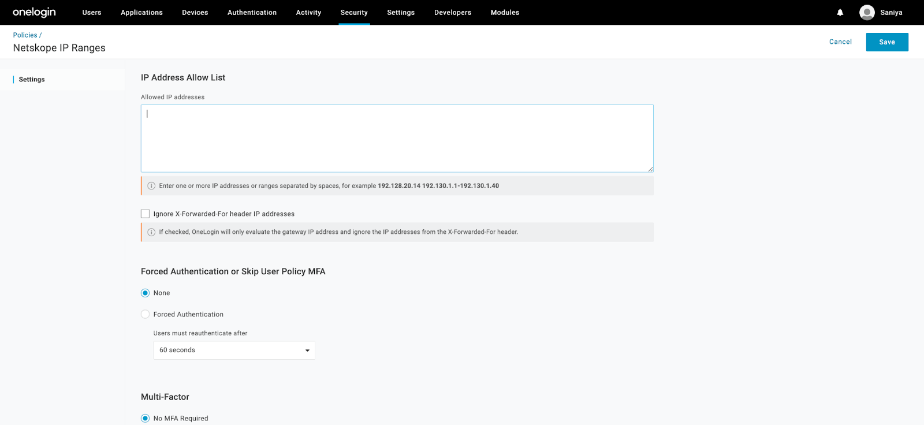The height and width of the screenshot is (425, 924).
Task: Open the Devices menu
Action: tap(195, 12)
